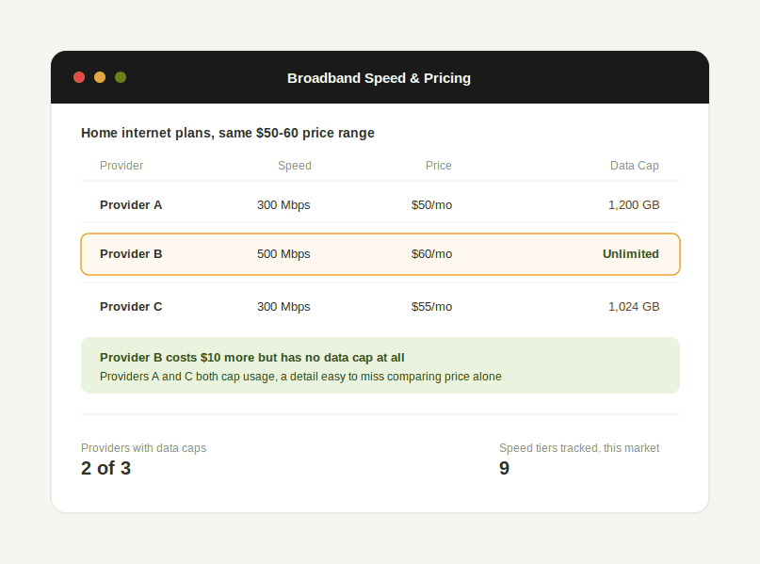Viewport: 760px width, 564px height.
Task: Click the Speed column header
Action: coord(294,166)
